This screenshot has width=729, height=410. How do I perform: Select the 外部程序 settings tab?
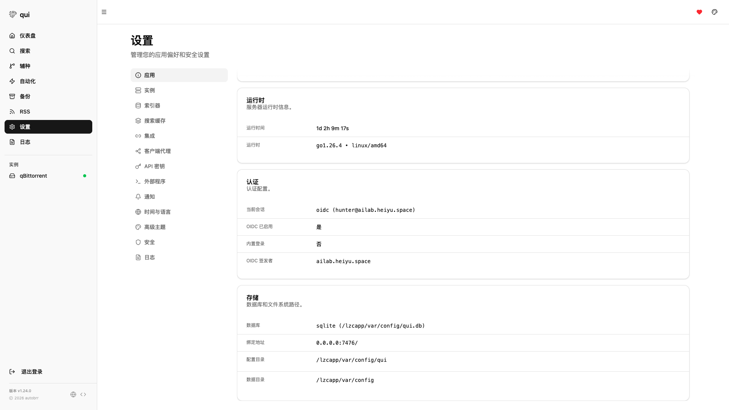[179, 181]
